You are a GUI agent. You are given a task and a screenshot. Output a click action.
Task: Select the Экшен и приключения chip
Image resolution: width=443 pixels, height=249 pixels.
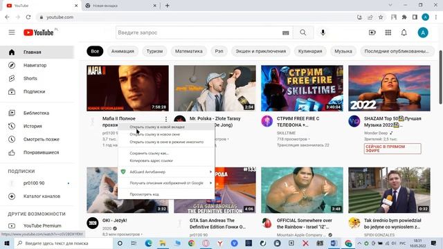261,51
